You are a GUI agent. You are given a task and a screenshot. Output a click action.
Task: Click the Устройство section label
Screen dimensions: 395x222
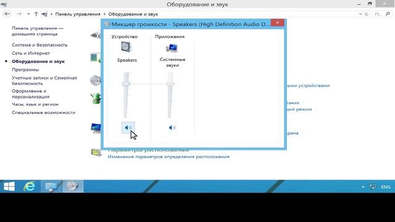(125, 36)
